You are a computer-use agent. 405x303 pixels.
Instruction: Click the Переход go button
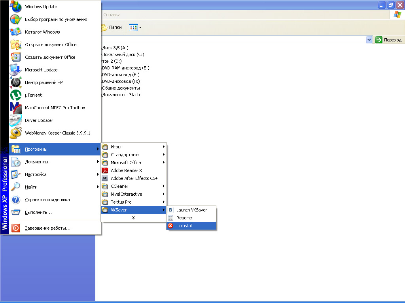tap(388, 39)
